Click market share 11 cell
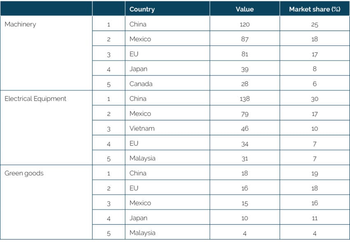Image resolution: width=350 pixels, height=242 pixels. click(x=315, y=218)
